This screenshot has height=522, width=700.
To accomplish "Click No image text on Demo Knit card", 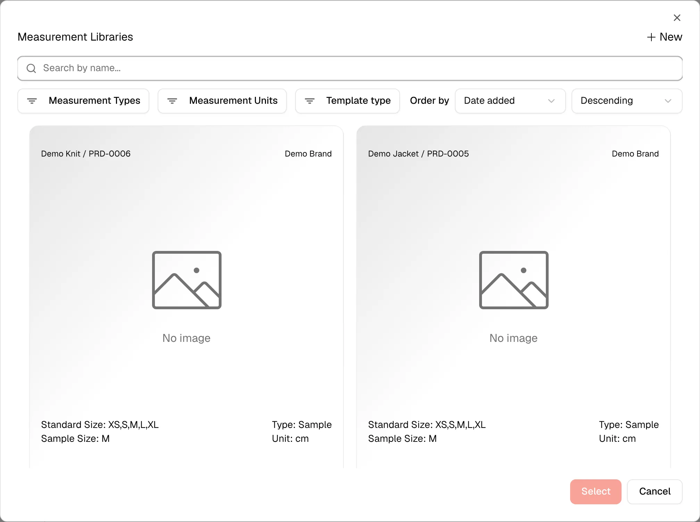I will 186,338.
